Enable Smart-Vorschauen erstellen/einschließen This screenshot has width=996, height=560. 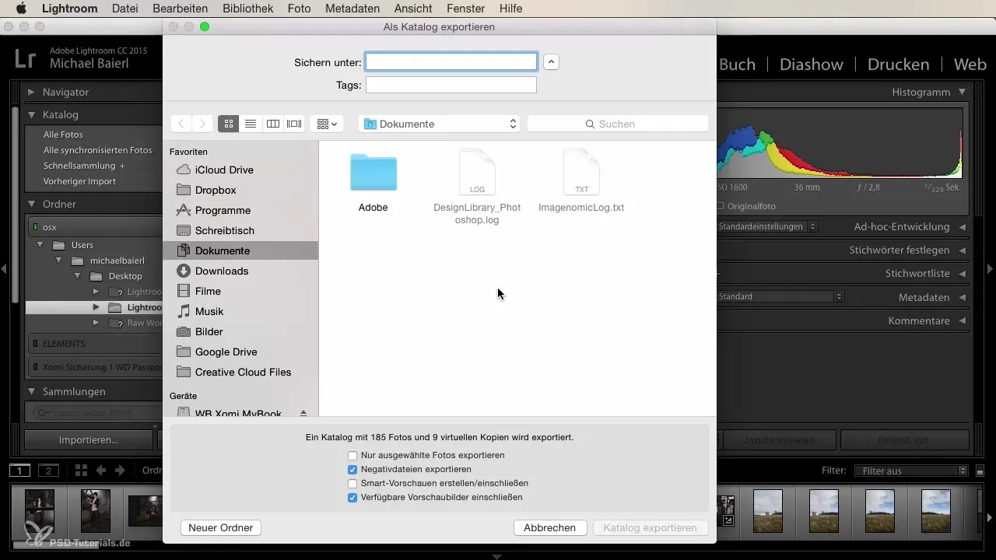(352, 484)
